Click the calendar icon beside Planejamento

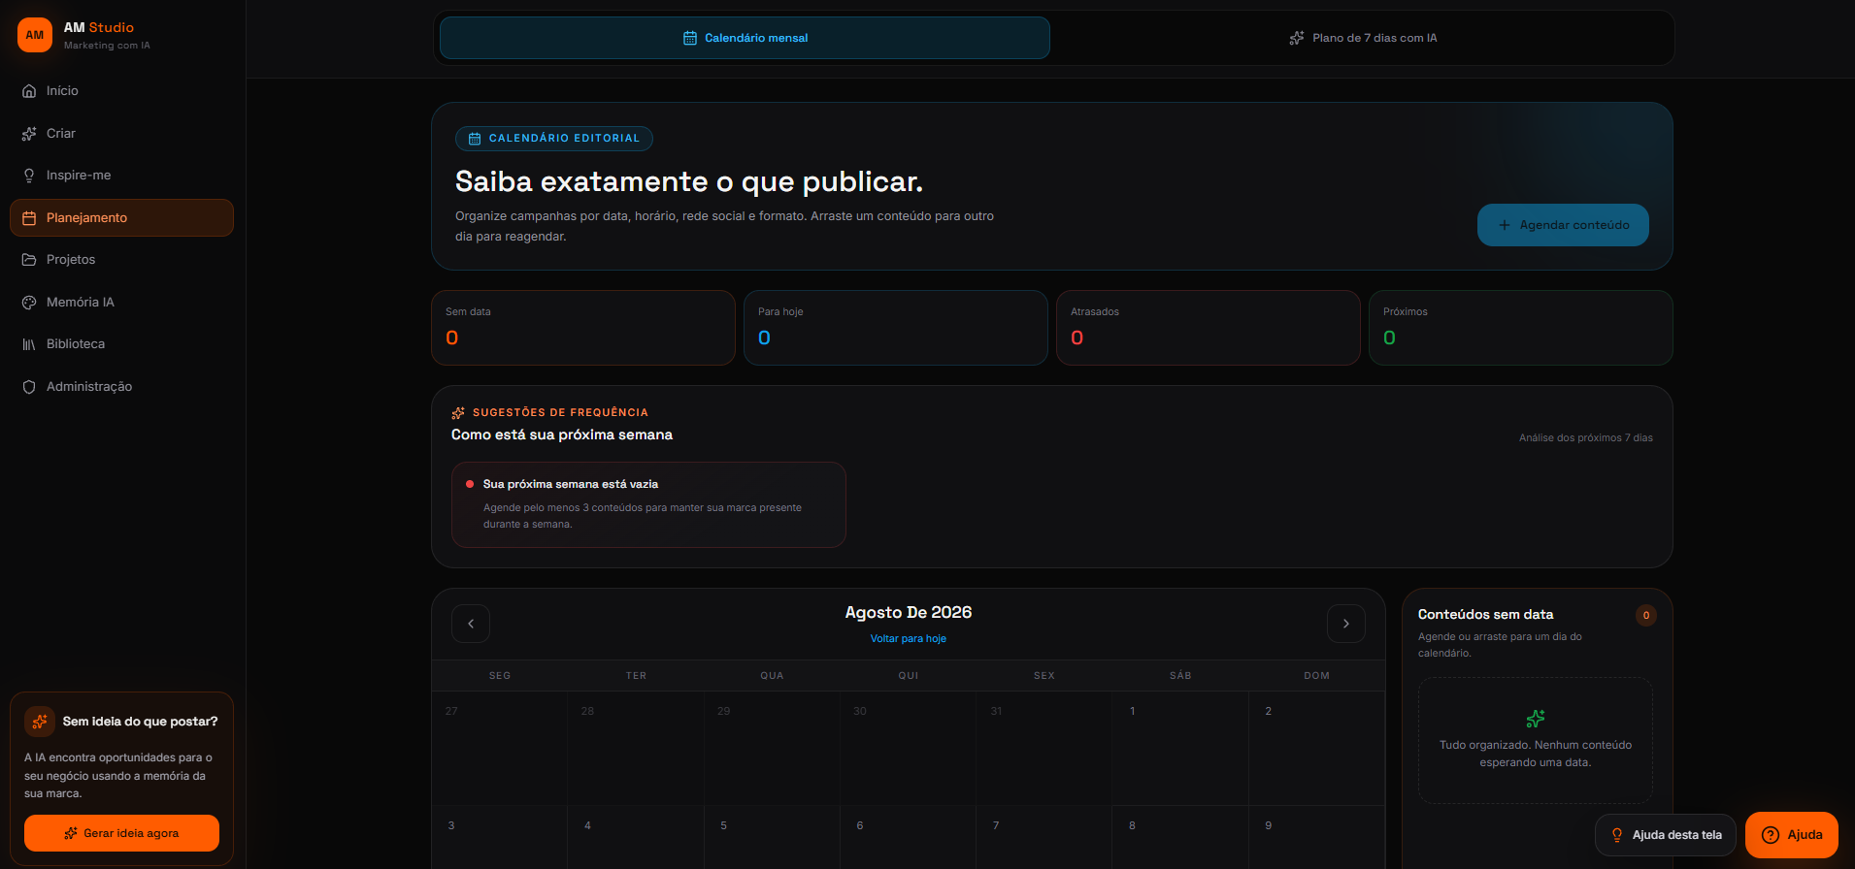29,218
